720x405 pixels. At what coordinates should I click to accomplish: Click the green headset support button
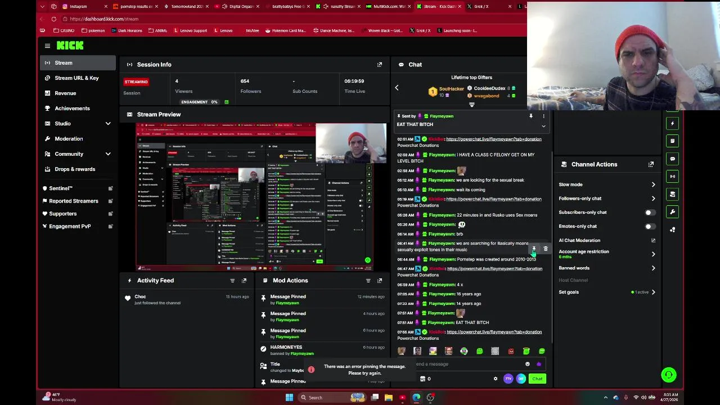click(x=668, y=375)
